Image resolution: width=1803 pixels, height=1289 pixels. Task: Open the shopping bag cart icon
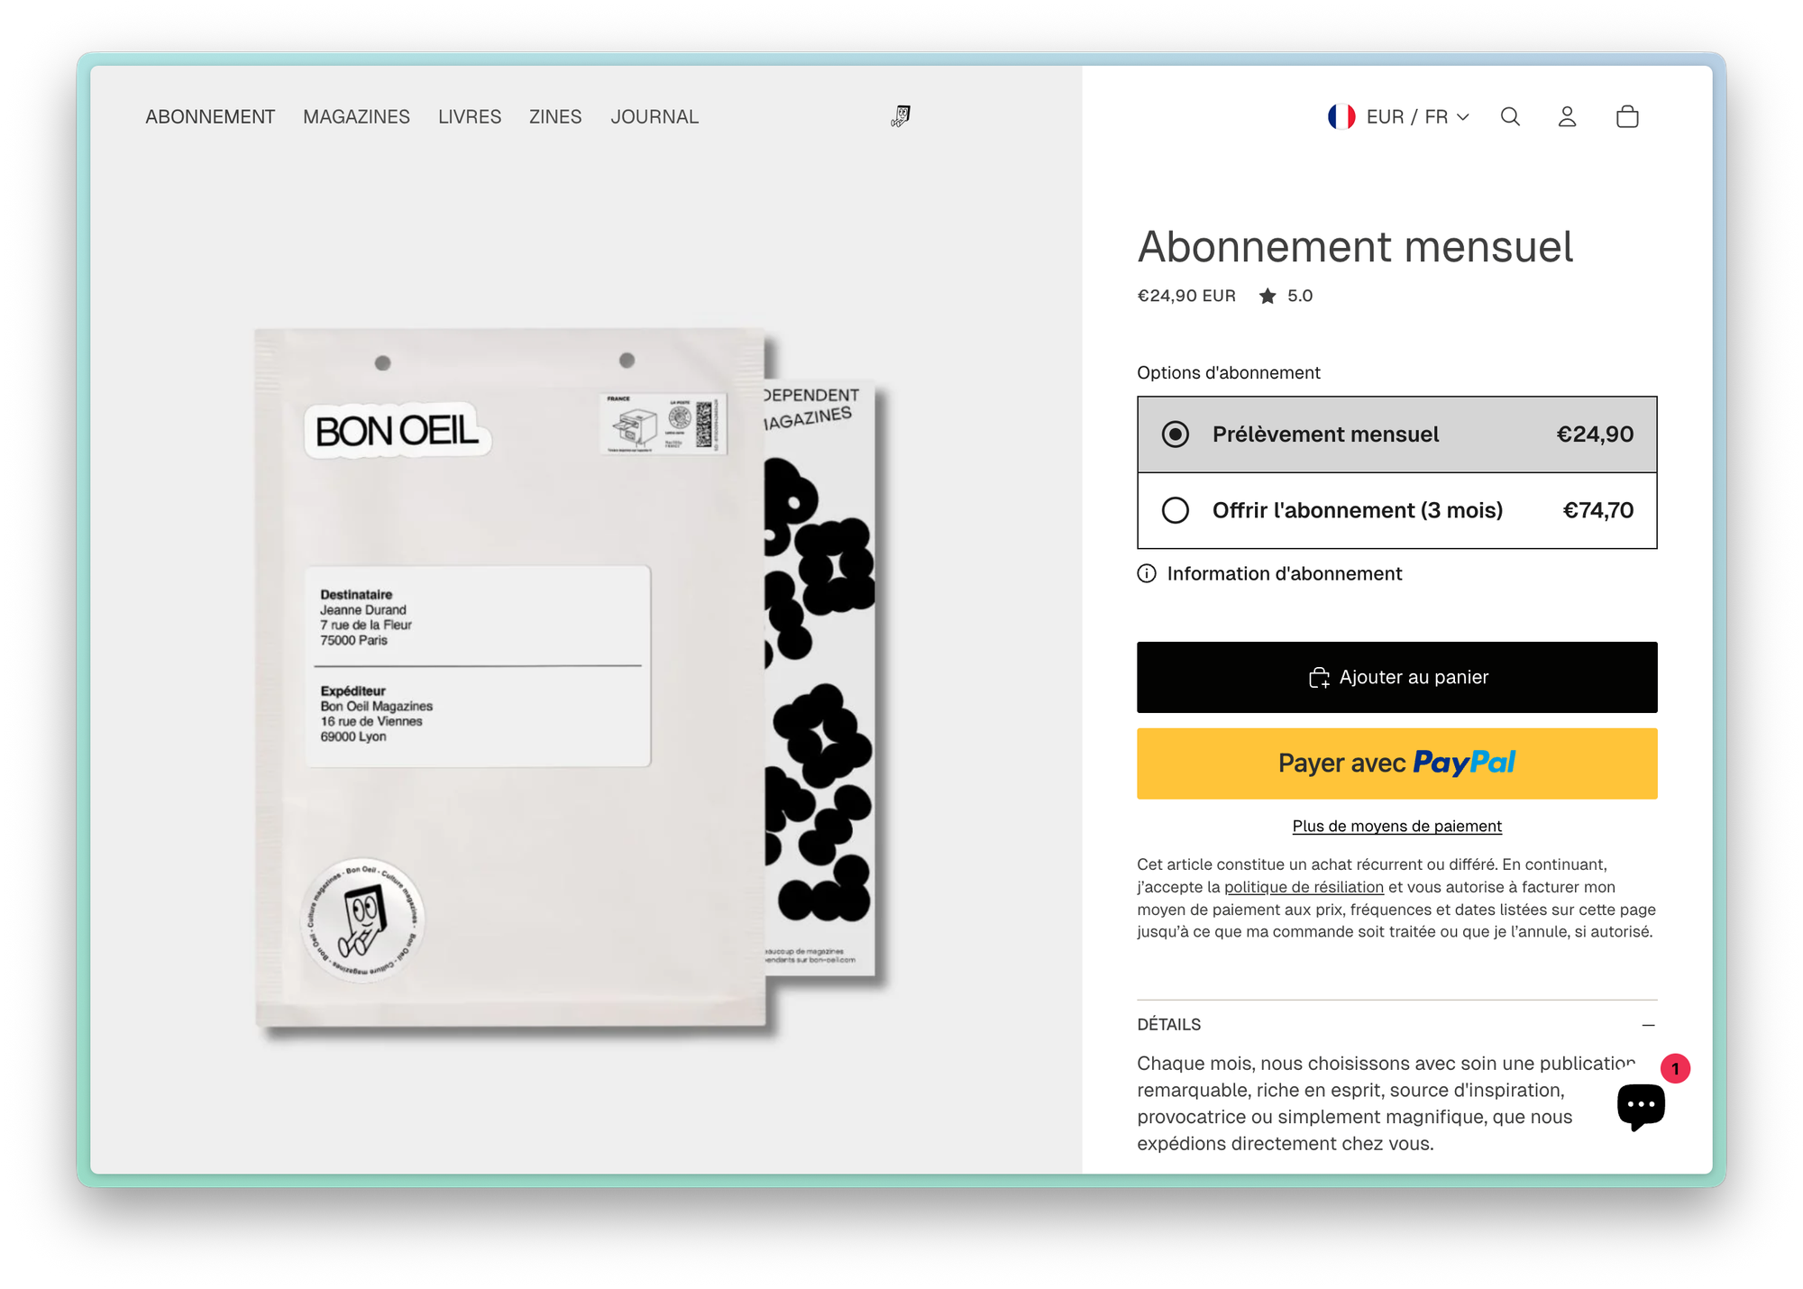coord(1627,116)
